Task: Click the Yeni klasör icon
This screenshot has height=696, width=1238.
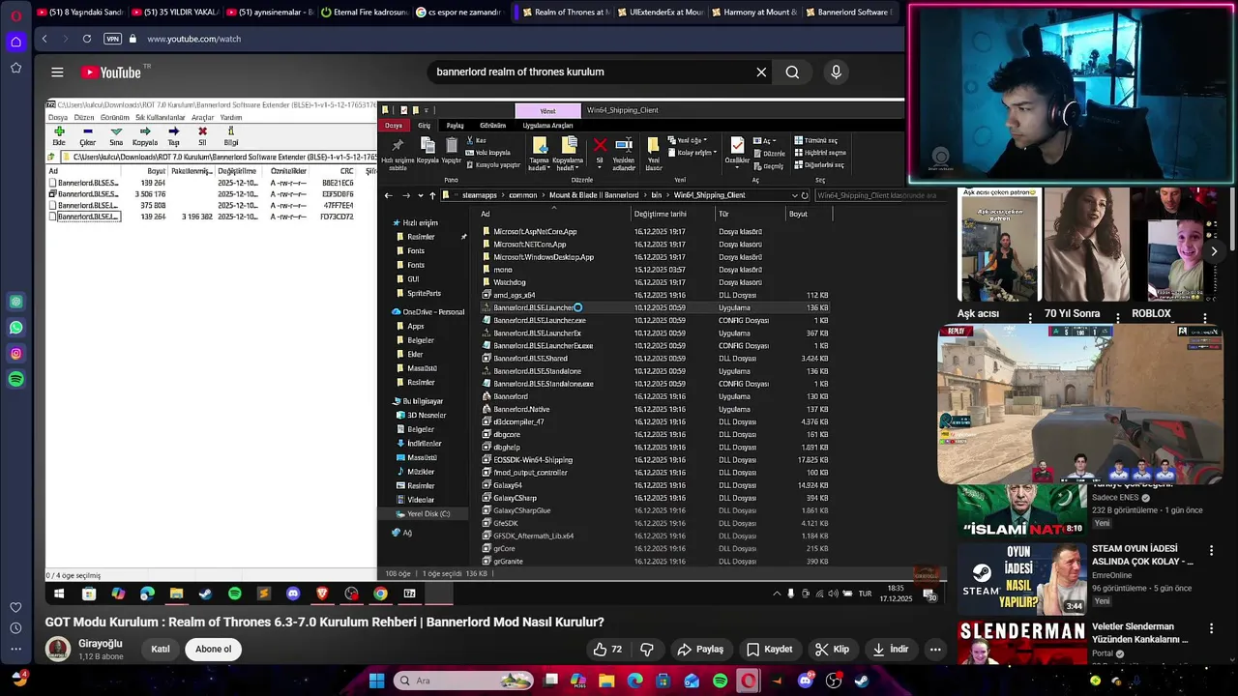Action: 654,147
